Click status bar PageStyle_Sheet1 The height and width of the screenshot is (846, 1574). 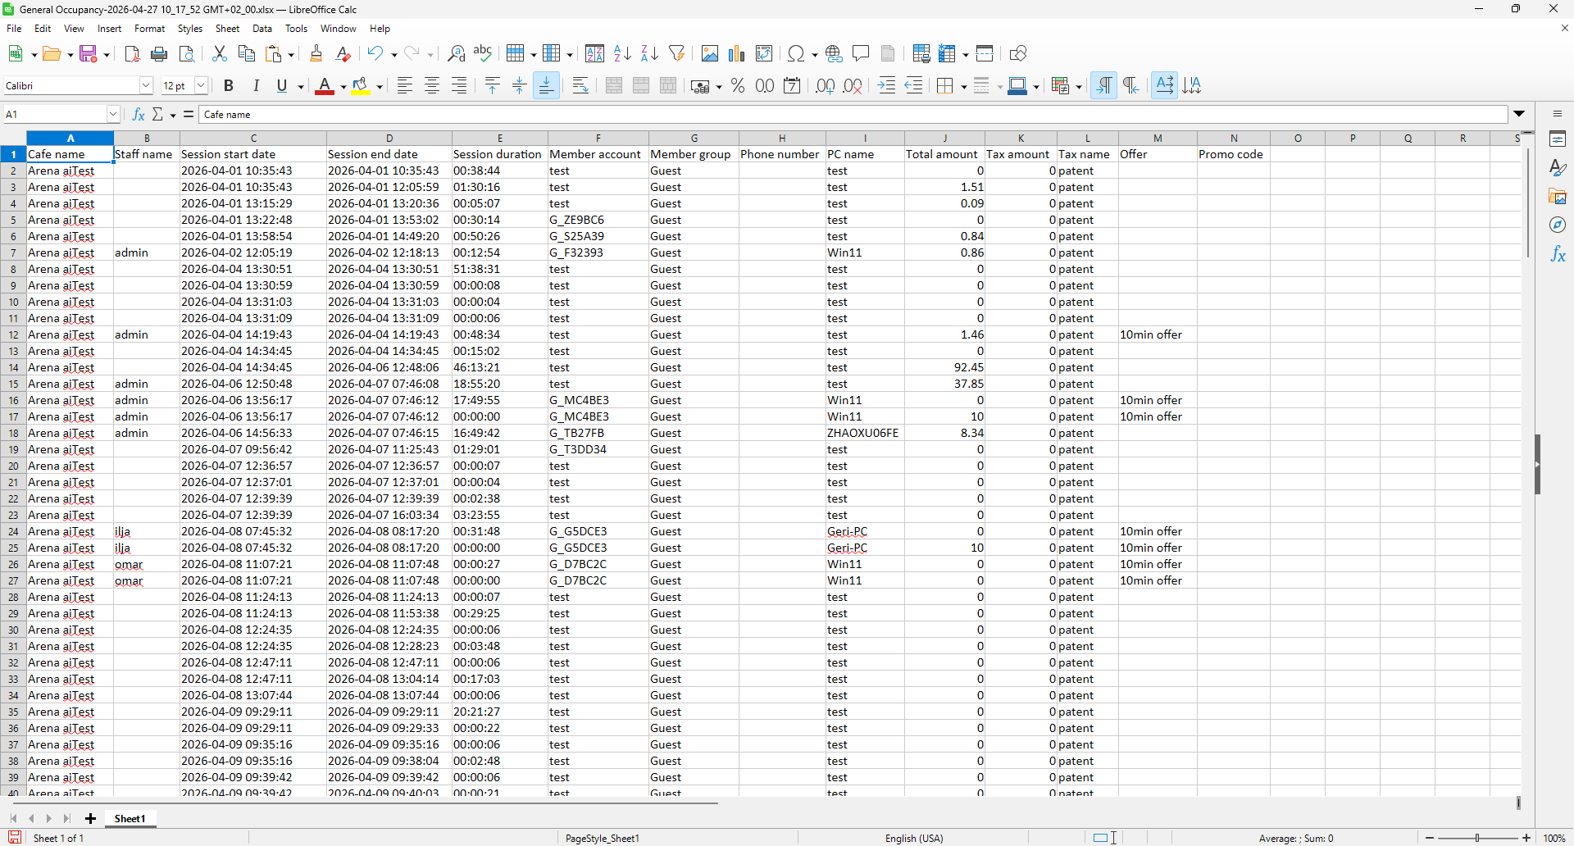(x=603, y=839)
